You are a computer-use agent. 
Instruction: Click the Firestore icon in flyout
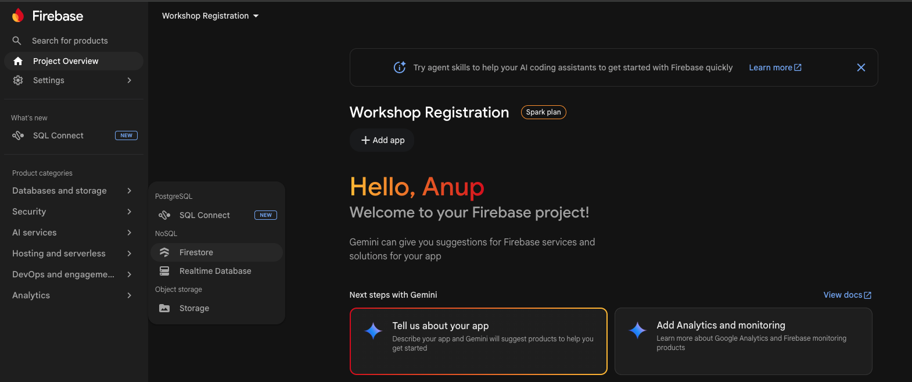pyautogui.click(x=164, y=252)
